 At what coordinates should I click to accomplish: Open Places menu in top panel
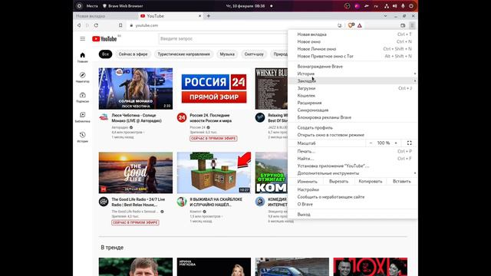pyautogui.click(x=92, y=6)
